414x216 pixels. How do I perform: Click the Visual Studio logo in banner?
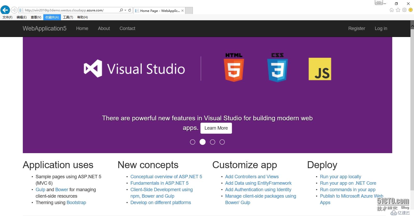pyautogui.click(x=134, y=69)
